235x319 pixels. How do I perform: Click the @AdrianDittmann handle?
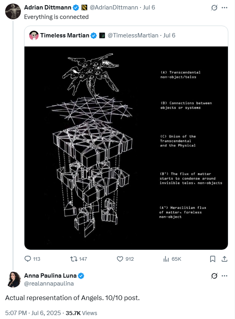[114, 7]
